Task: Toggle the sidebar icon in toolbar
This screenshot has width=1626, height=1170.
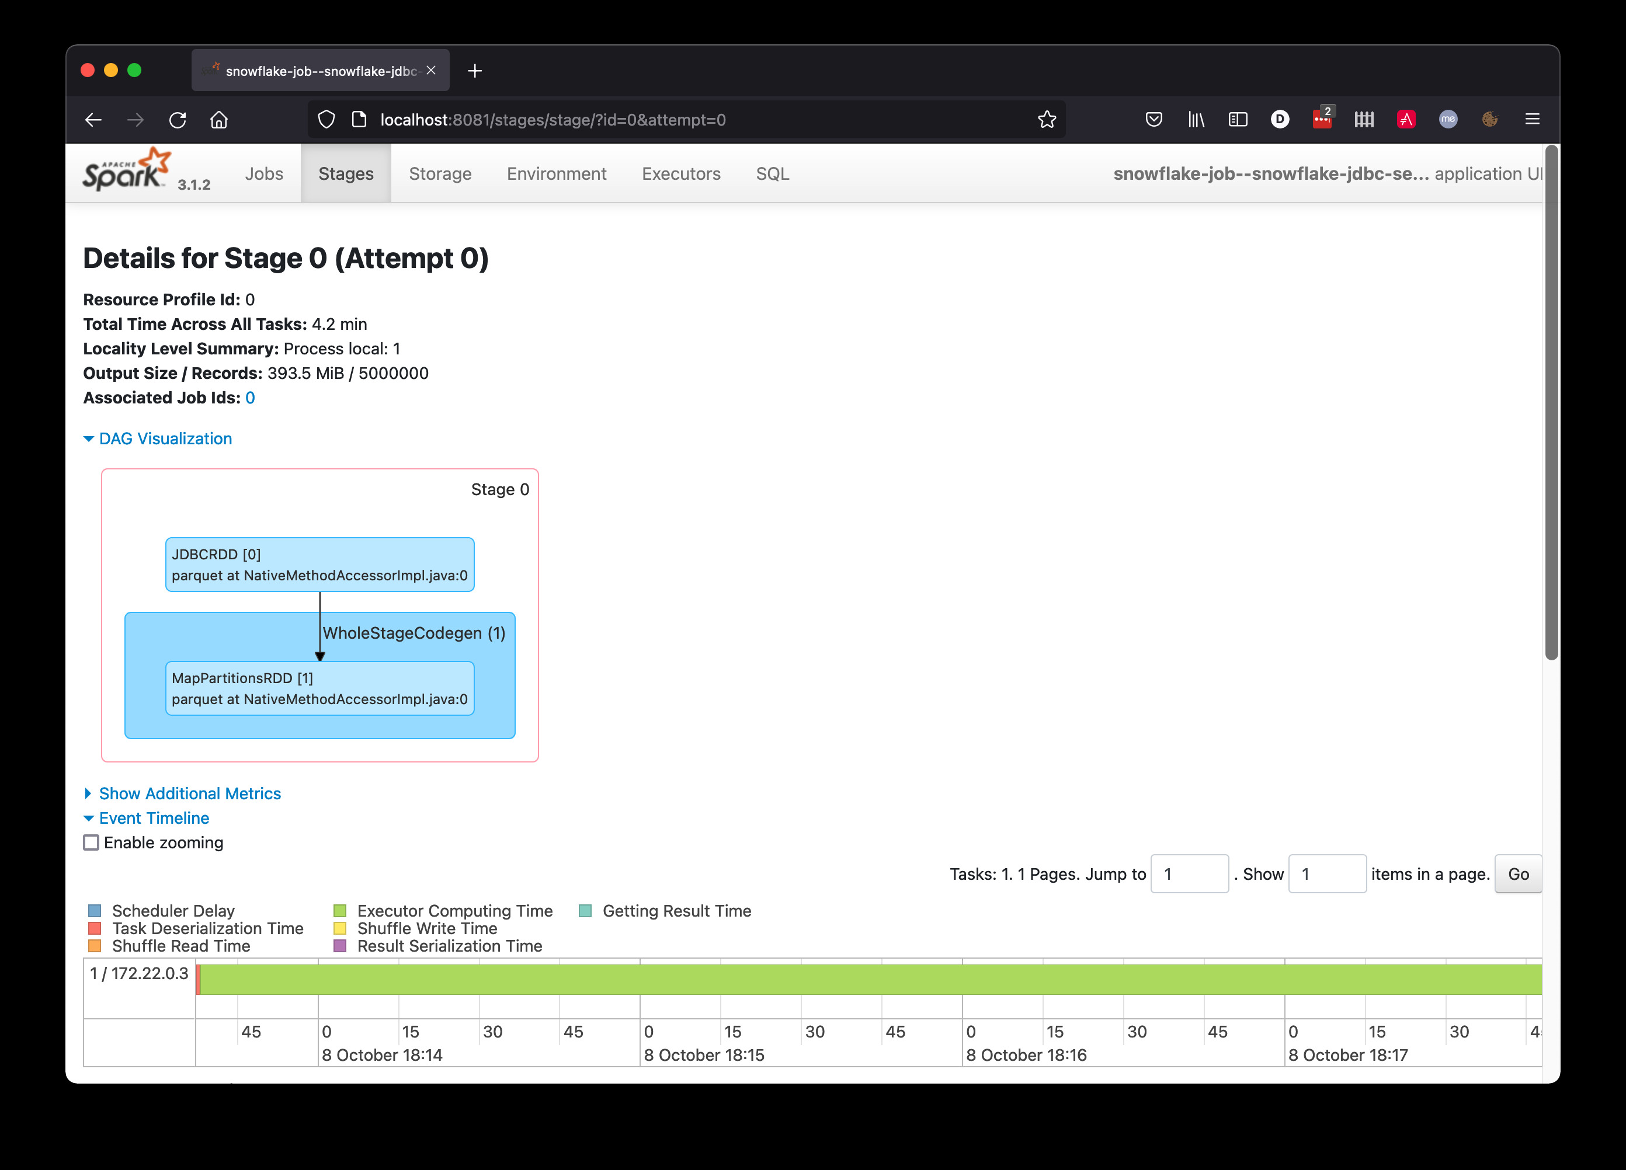Action: coord(1238,120)
